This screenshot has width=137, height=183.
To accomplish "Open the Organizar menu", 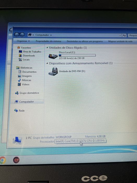I will pyautogui.click(x=23, y=41).
